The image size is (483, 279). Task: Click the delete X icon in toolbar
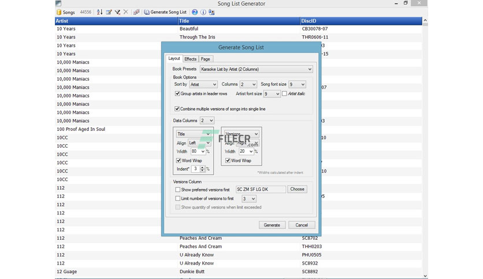point(126,12)
